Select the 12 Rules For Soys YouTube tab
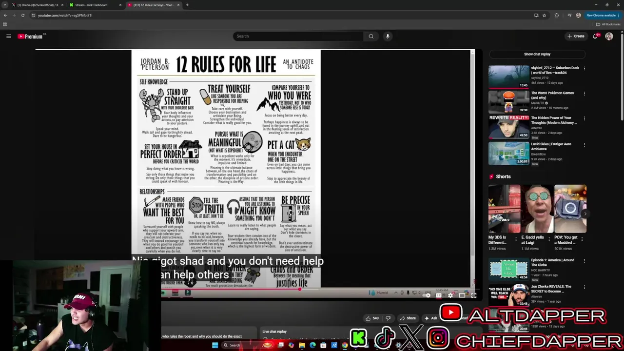The width and height of the screenshot is (624, 351). (x=154, y=5)
